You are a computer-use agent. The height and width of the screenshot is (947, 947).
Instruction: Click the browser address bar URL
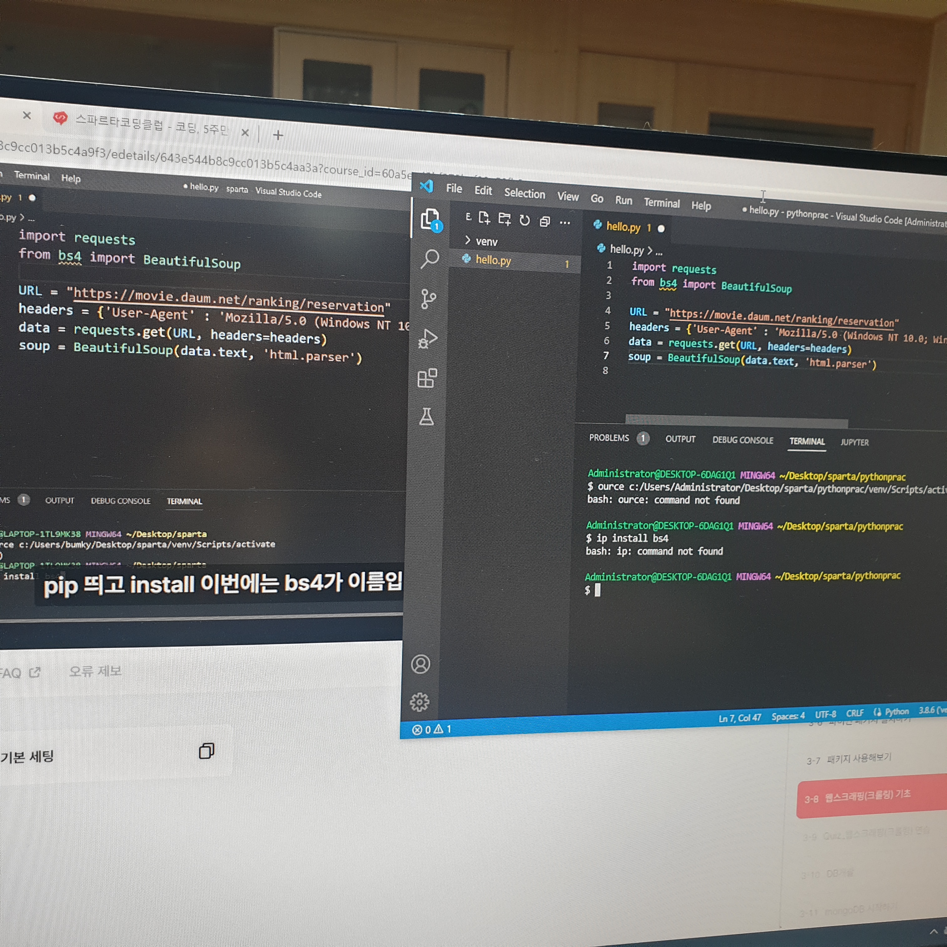[x=206, y=161]
